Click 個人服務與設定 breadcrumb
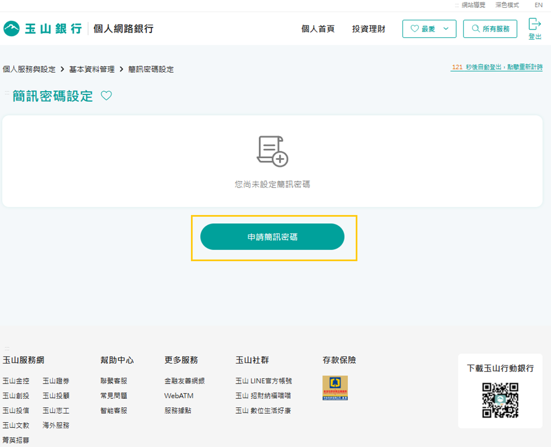551x447 pixels. [29, 69]
